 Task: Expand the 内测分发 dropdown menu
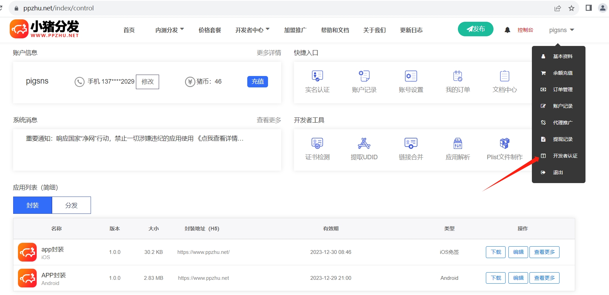(x=169, y=30)
